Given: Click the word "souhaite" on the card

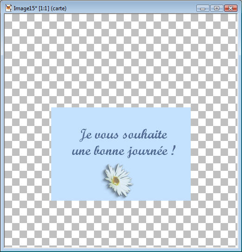Looking at the screenshot, I should (145, 134).
